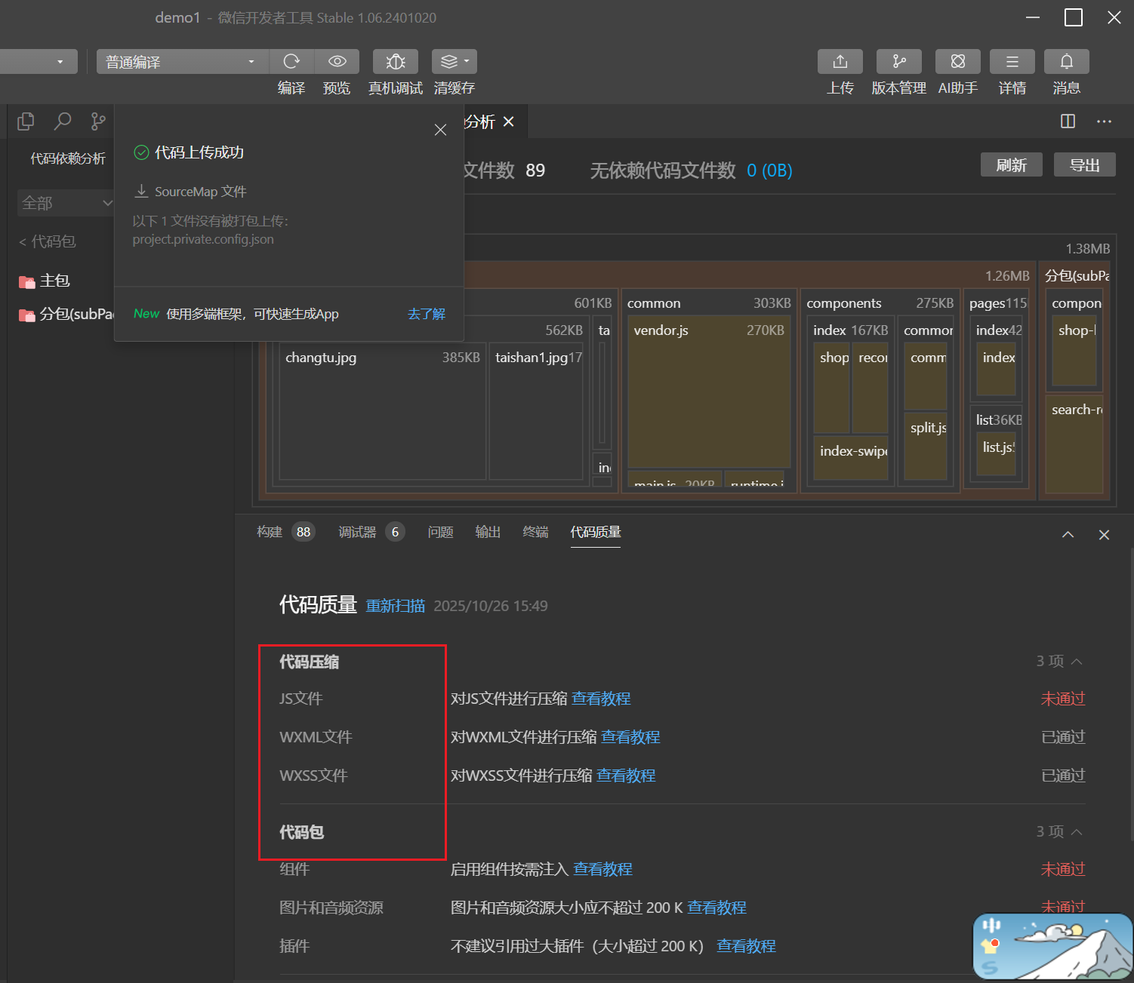Open 查看教程 for WXML compression
This screenshot has height=983, width=1134.
[x=630, y=737]
